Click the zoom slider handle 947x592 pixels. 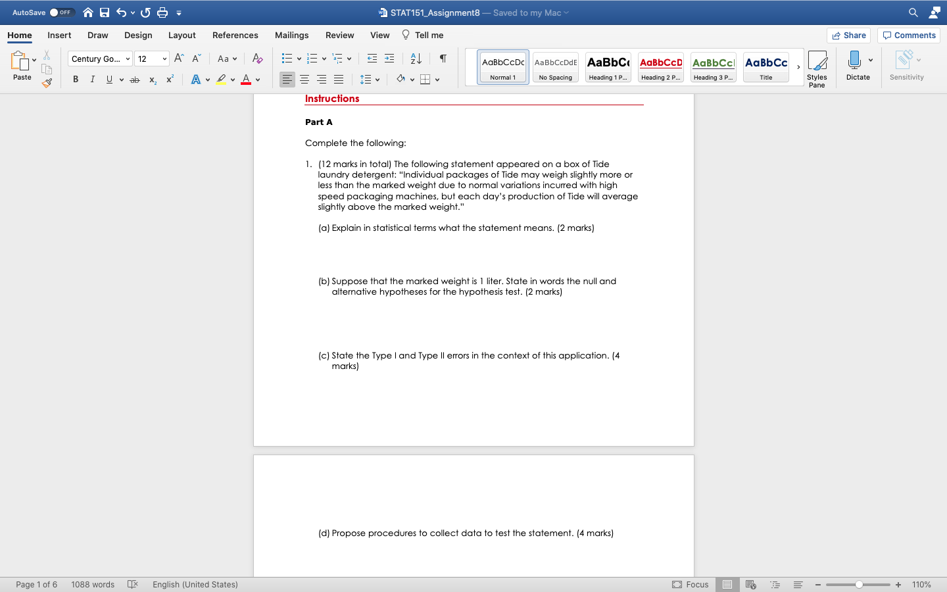click(859, 584)
